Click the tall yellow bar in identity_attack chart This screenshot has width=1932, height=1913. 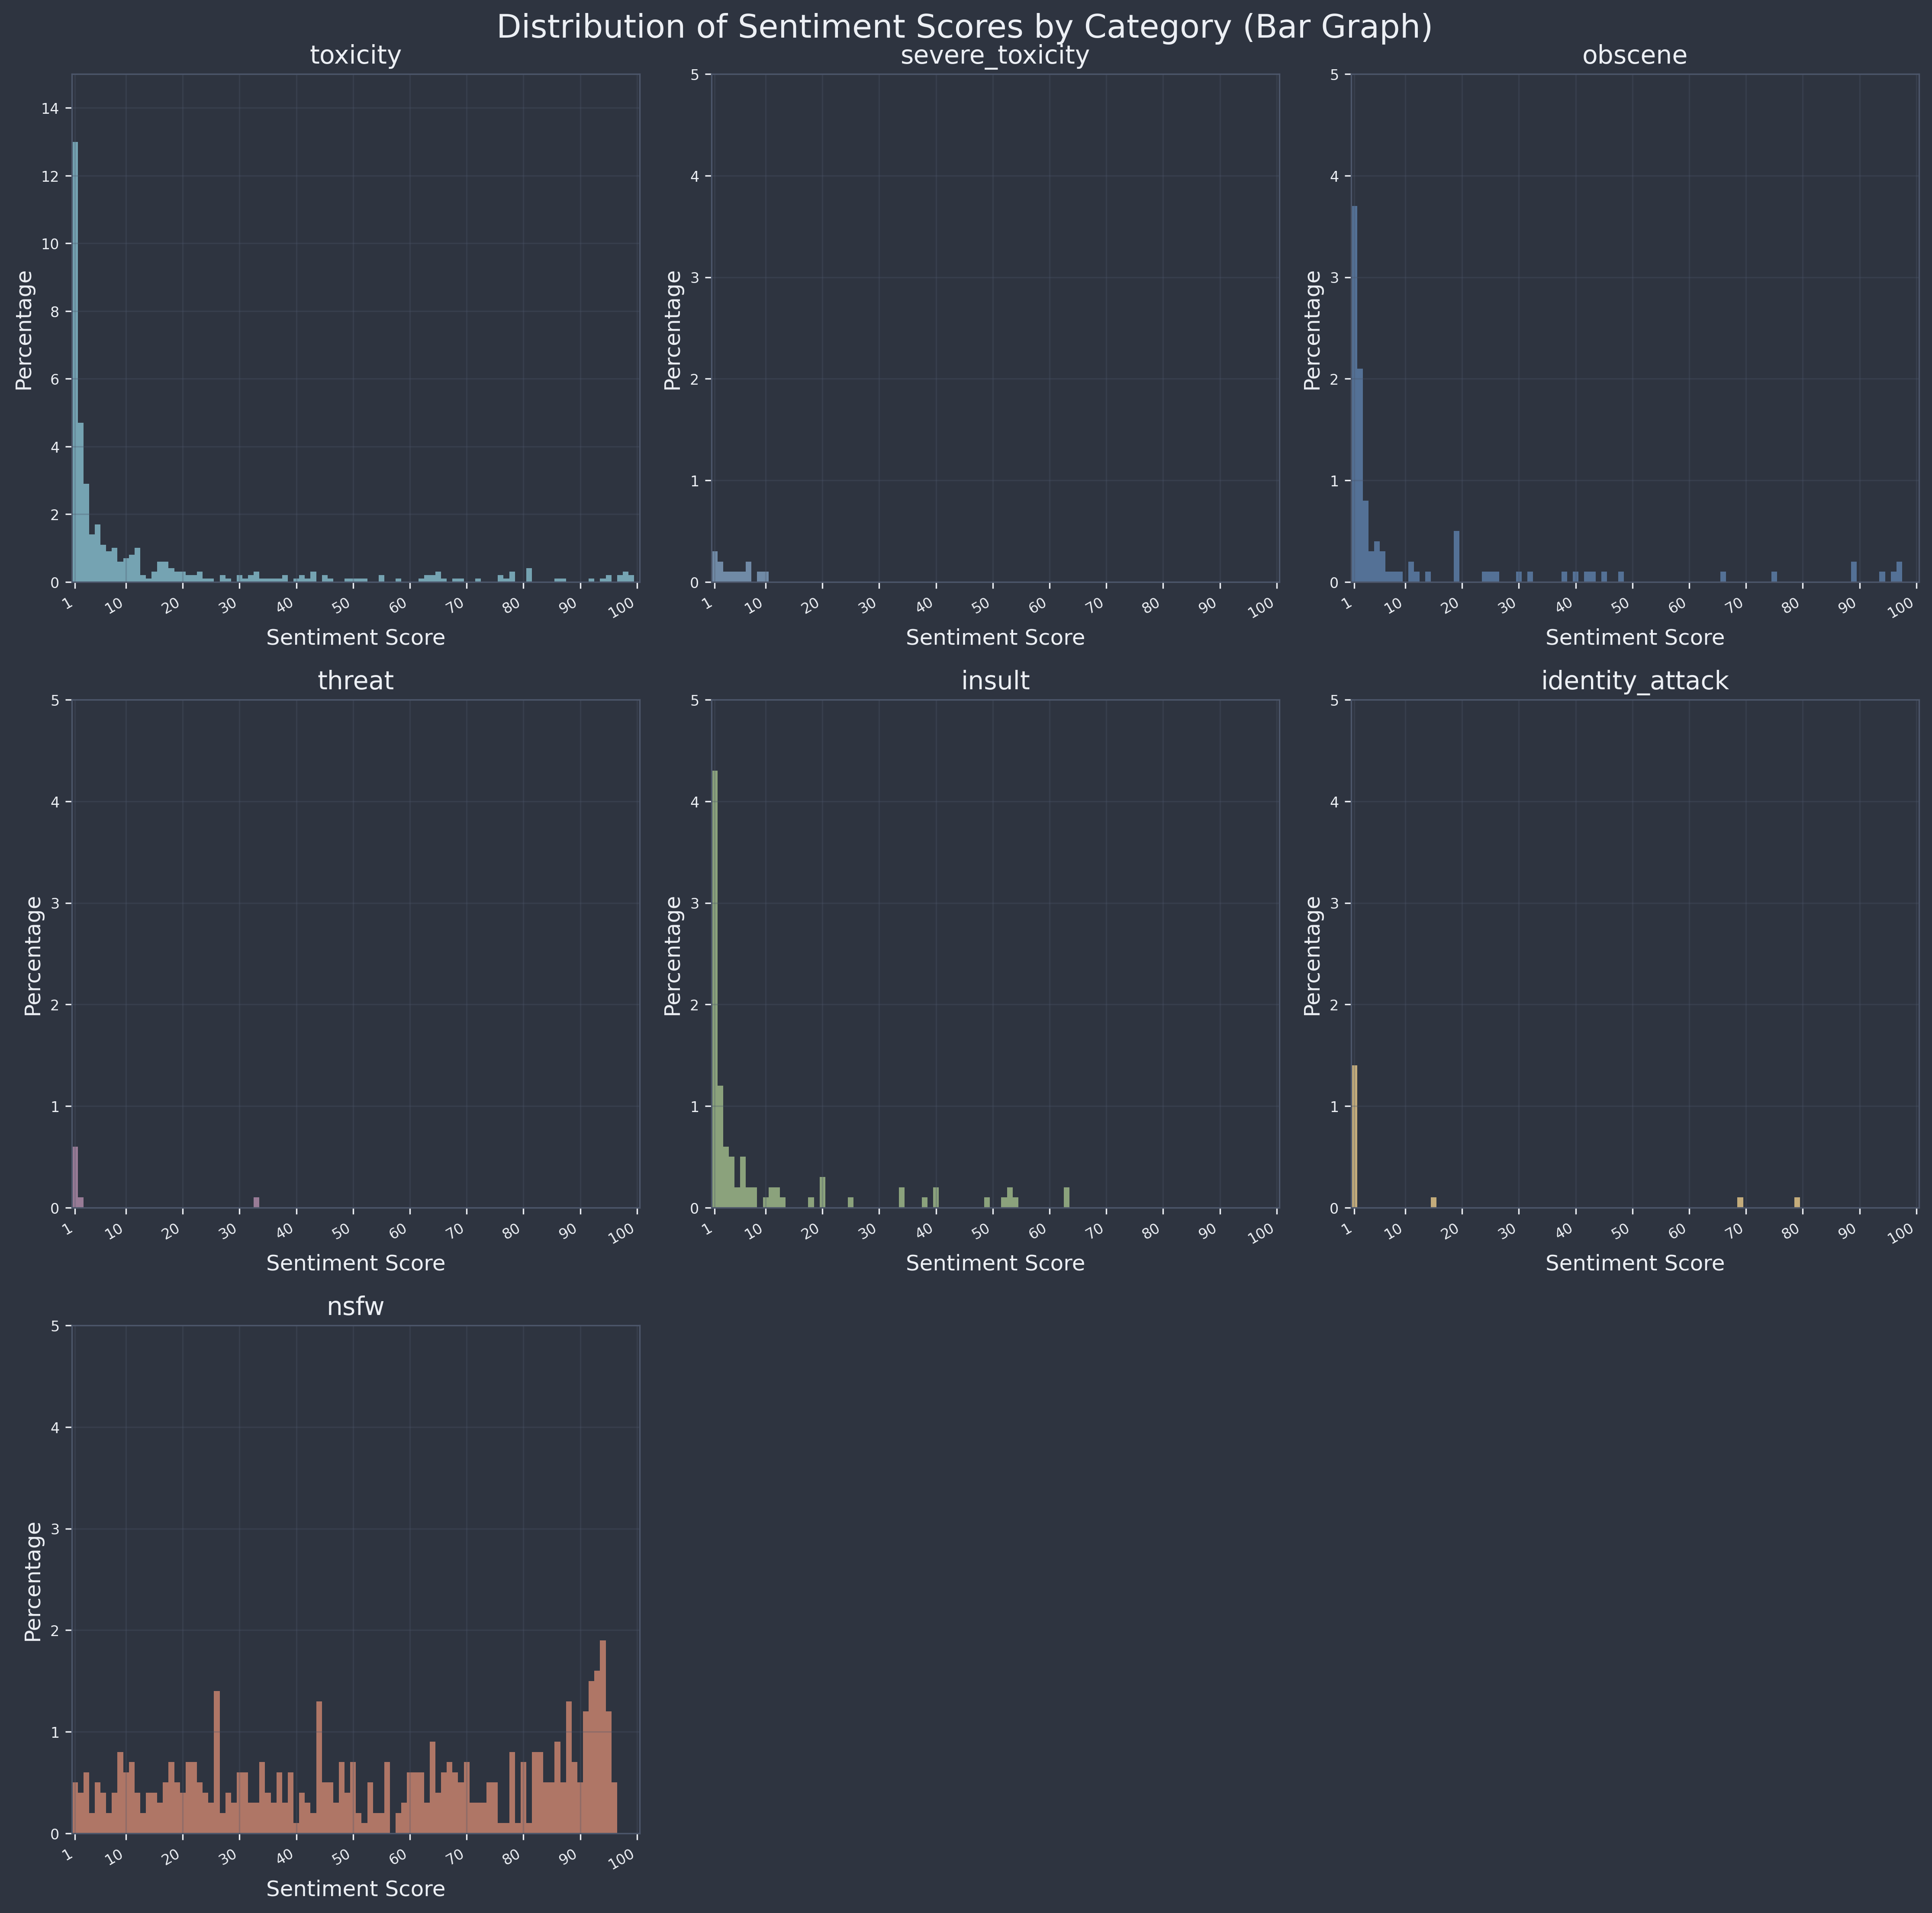click(1354, 1137)
